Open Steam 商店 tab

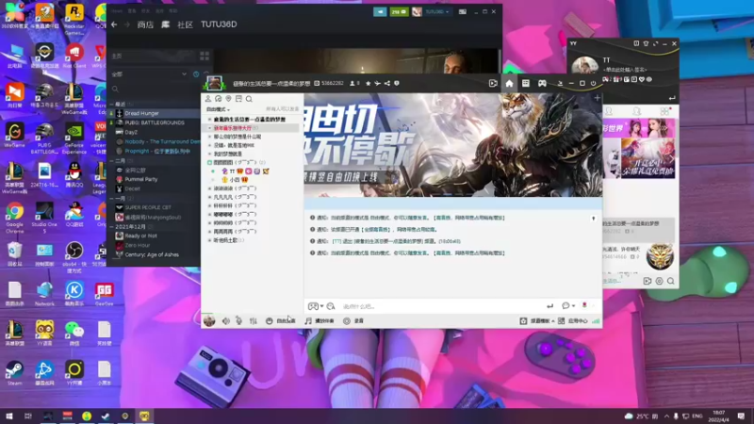(x=145, y=24)
